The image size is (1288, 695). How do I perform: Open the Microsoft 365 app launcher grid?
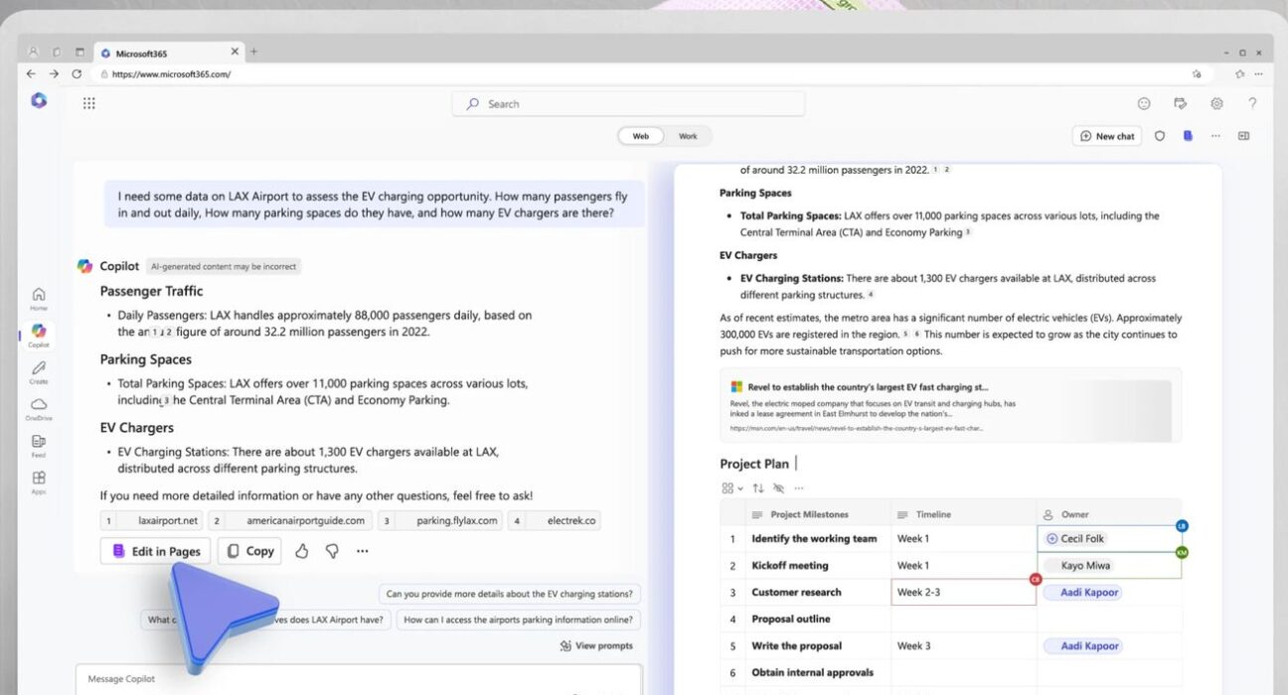88,103
